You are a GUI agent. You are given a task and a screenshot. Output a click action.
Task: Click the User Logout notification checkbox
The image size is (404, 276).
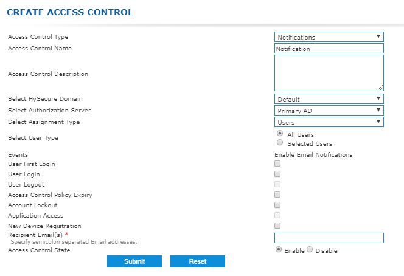point(277,184)
